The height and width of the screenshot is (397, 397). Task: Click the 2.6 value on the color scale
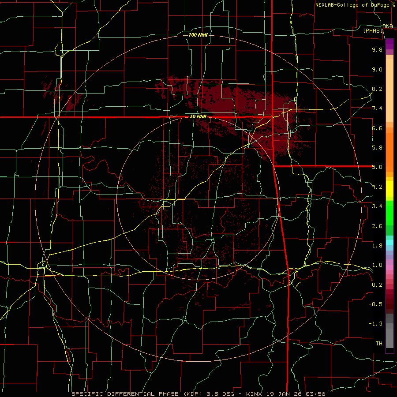coord(377,226)
